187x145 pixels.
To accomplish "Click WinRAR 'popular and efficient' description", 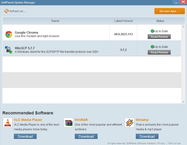I will [98, 127].
